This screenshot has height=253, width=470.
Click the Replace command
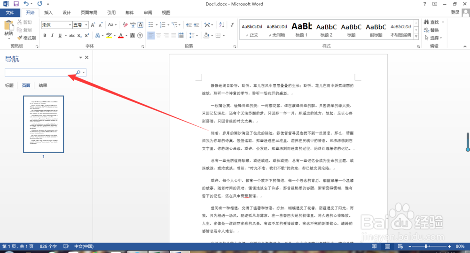coord(431,30)
